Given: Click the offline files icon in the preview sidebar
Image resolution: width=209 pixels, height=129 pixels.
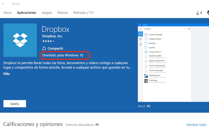Looking at the screenshot, I should tap(140, 44).
